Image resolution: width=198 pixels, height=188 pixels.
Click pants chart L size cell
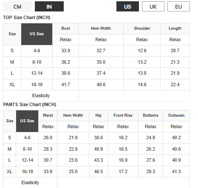9,160
